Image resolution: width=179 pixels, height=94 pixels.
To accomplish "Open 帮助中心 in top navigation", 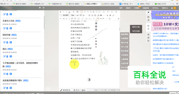I will tap(165, 8).
